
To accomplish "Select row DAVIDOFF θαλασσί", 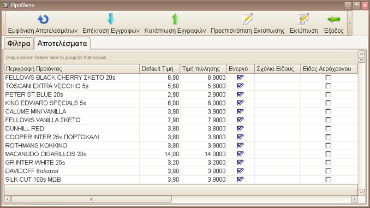I will (181, 171).
